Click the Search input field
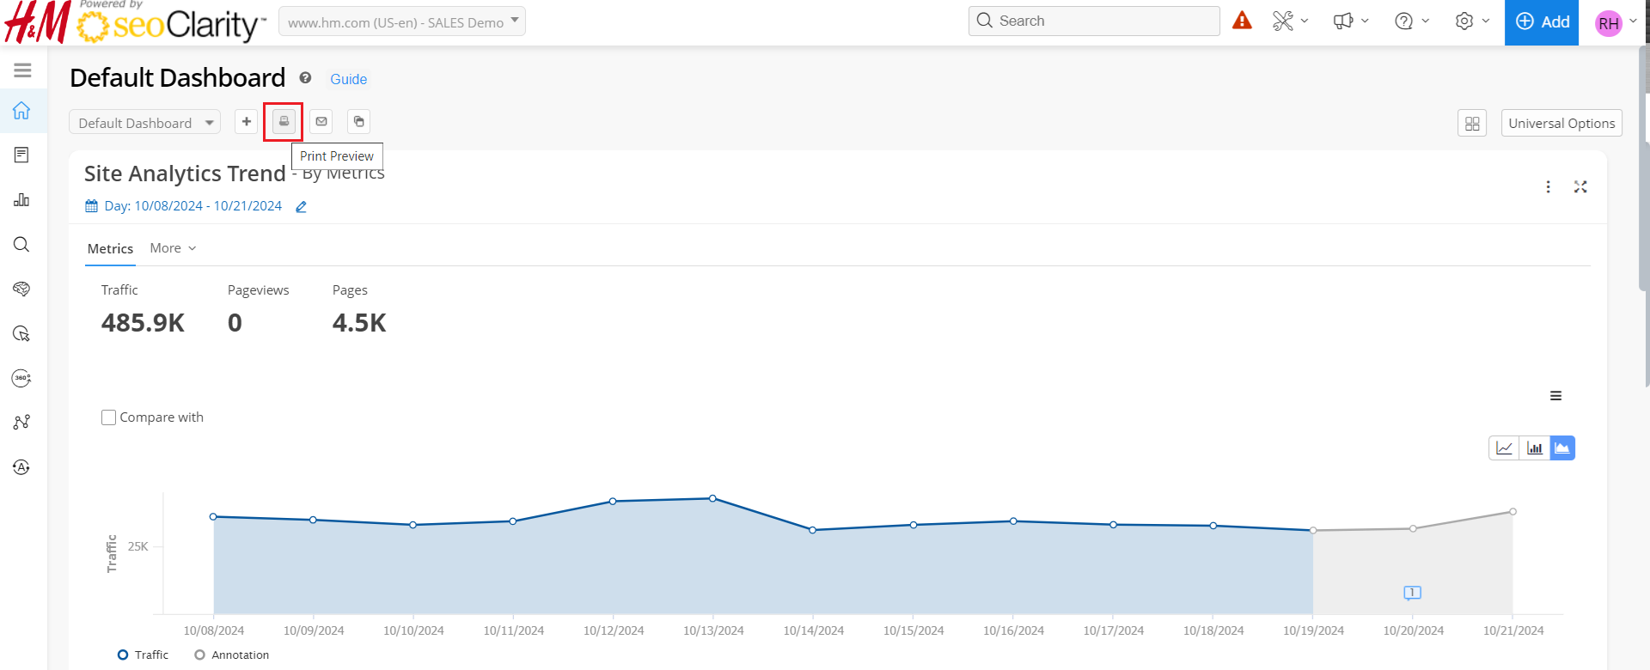Screen dimensions: 1650x670 click(x=1100, y=21)
